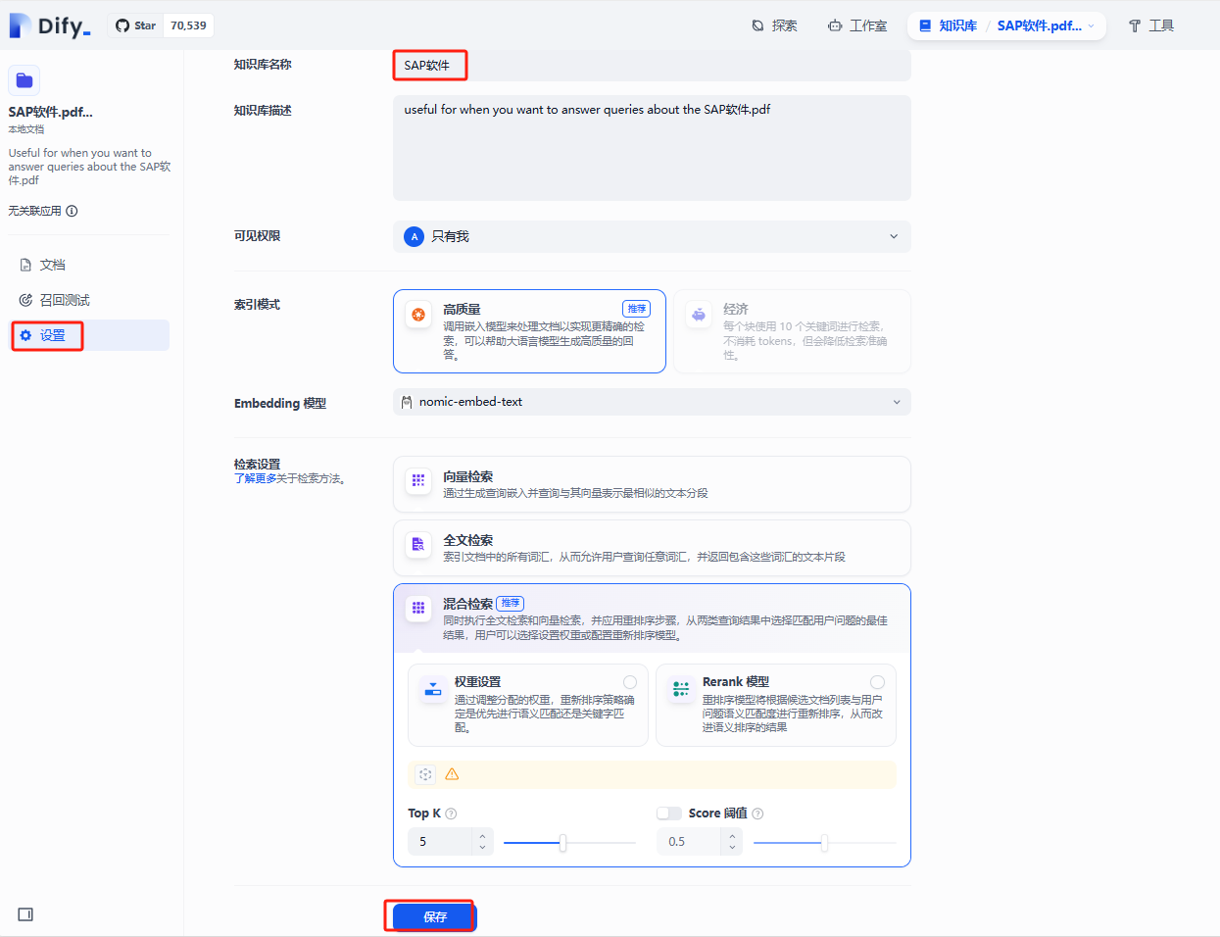The height and width of the screenshot is (937, 1220).
Task: Click the 保存 button
Action: point(435,917)
